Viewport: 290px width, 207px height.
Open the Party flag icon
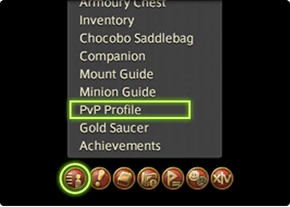pos(173,179)
